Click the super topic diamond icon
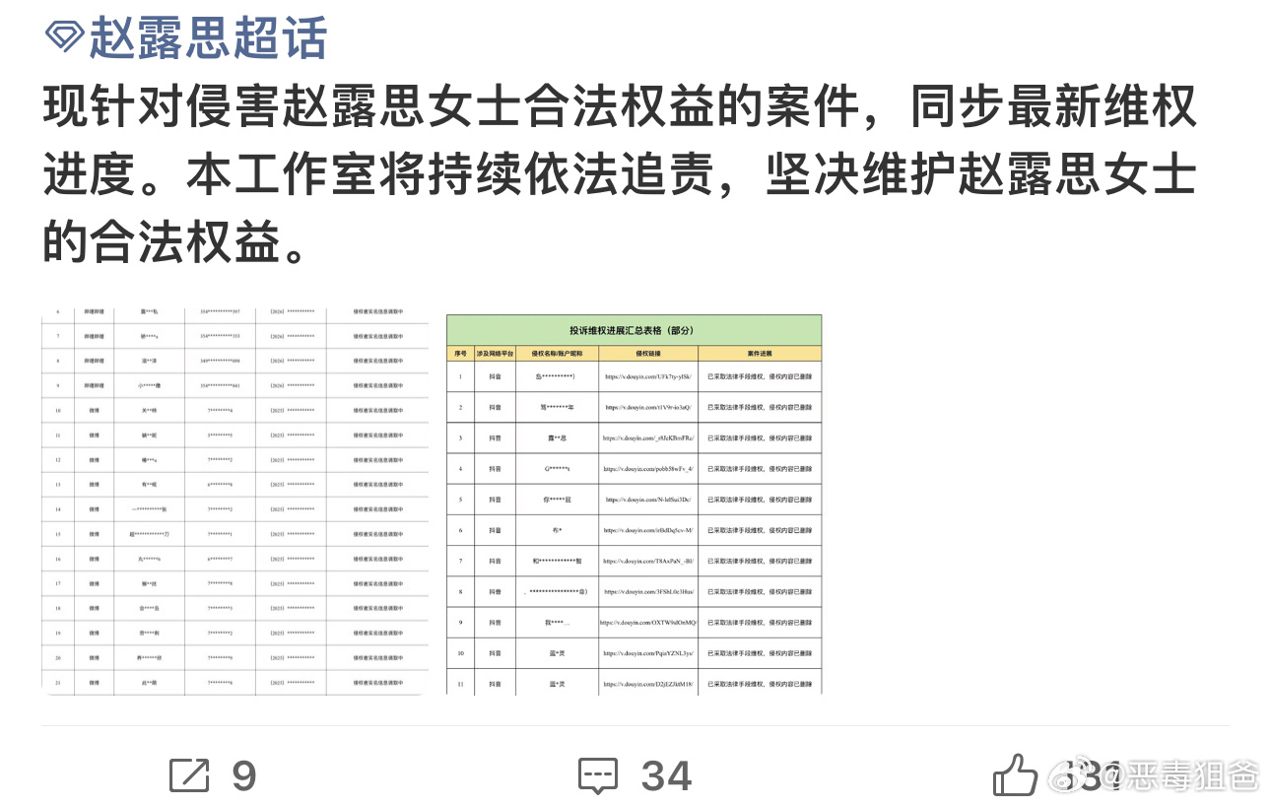The image size is (1271, 806). point(59,37)
